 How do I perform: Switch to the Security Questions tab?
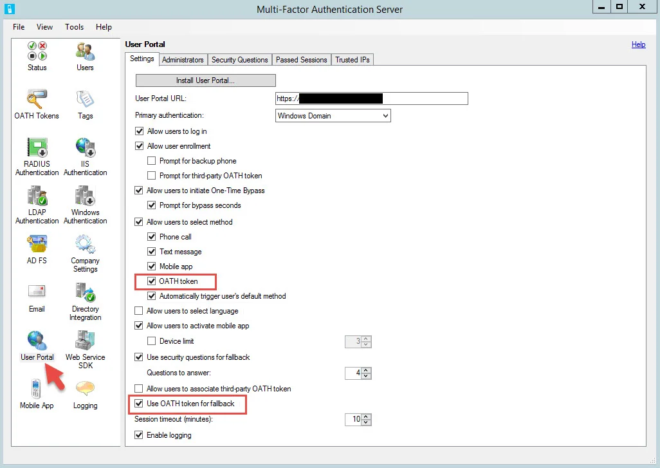click(x=240, y=60)
